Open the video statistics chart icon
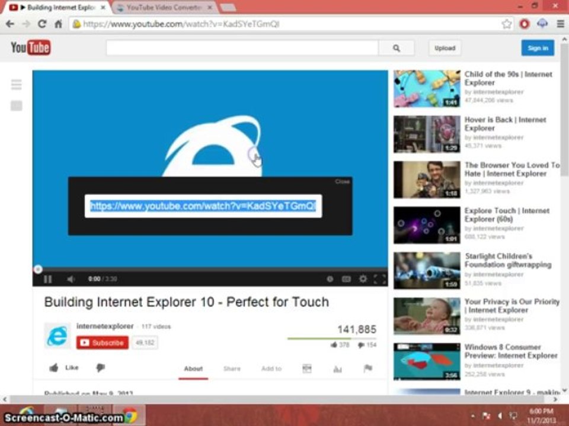Screen dimensions: 569x426 337,369
